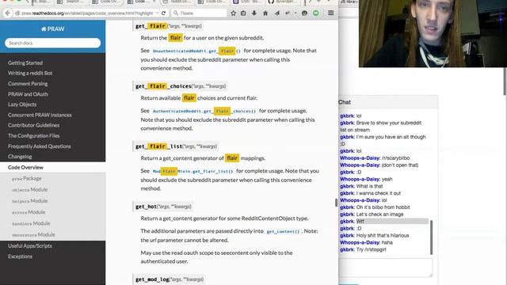This screenshot has height=285, width=507.
Task: Open decorators Module subsection
Action: coord(33,234)
